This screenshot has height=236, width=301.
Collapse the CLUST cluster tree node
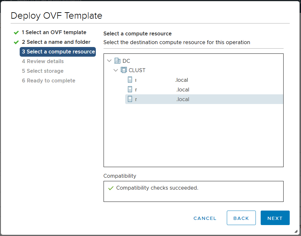click(x=115, y=70)
